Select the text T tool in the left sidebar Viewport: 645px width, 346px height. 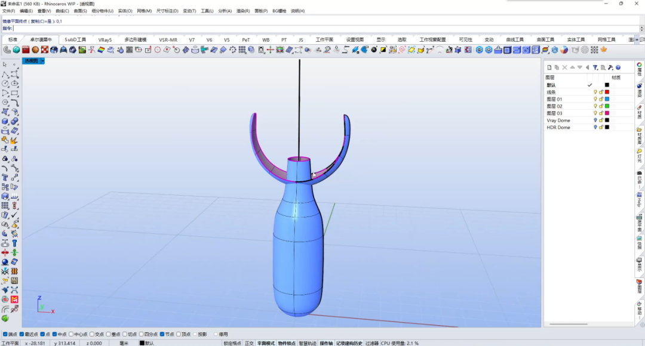[x=5, y=178]
